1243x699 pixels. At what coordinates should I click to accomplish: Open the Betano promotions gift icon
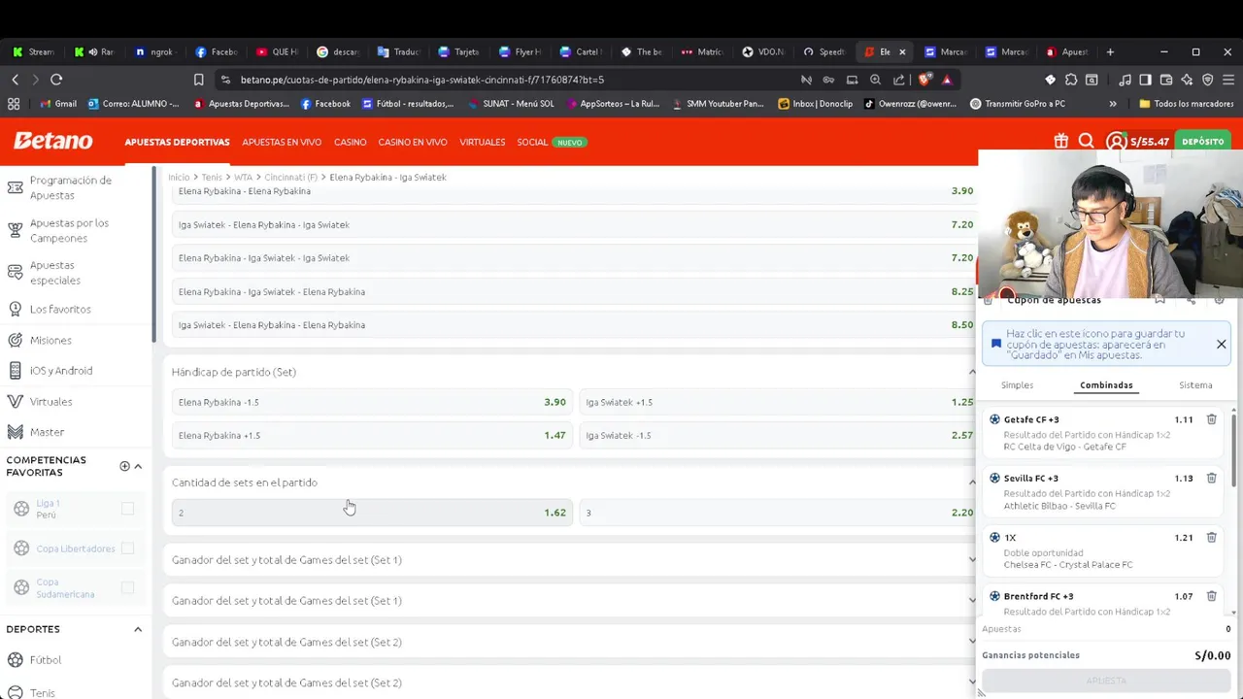tap(1060, 142)
